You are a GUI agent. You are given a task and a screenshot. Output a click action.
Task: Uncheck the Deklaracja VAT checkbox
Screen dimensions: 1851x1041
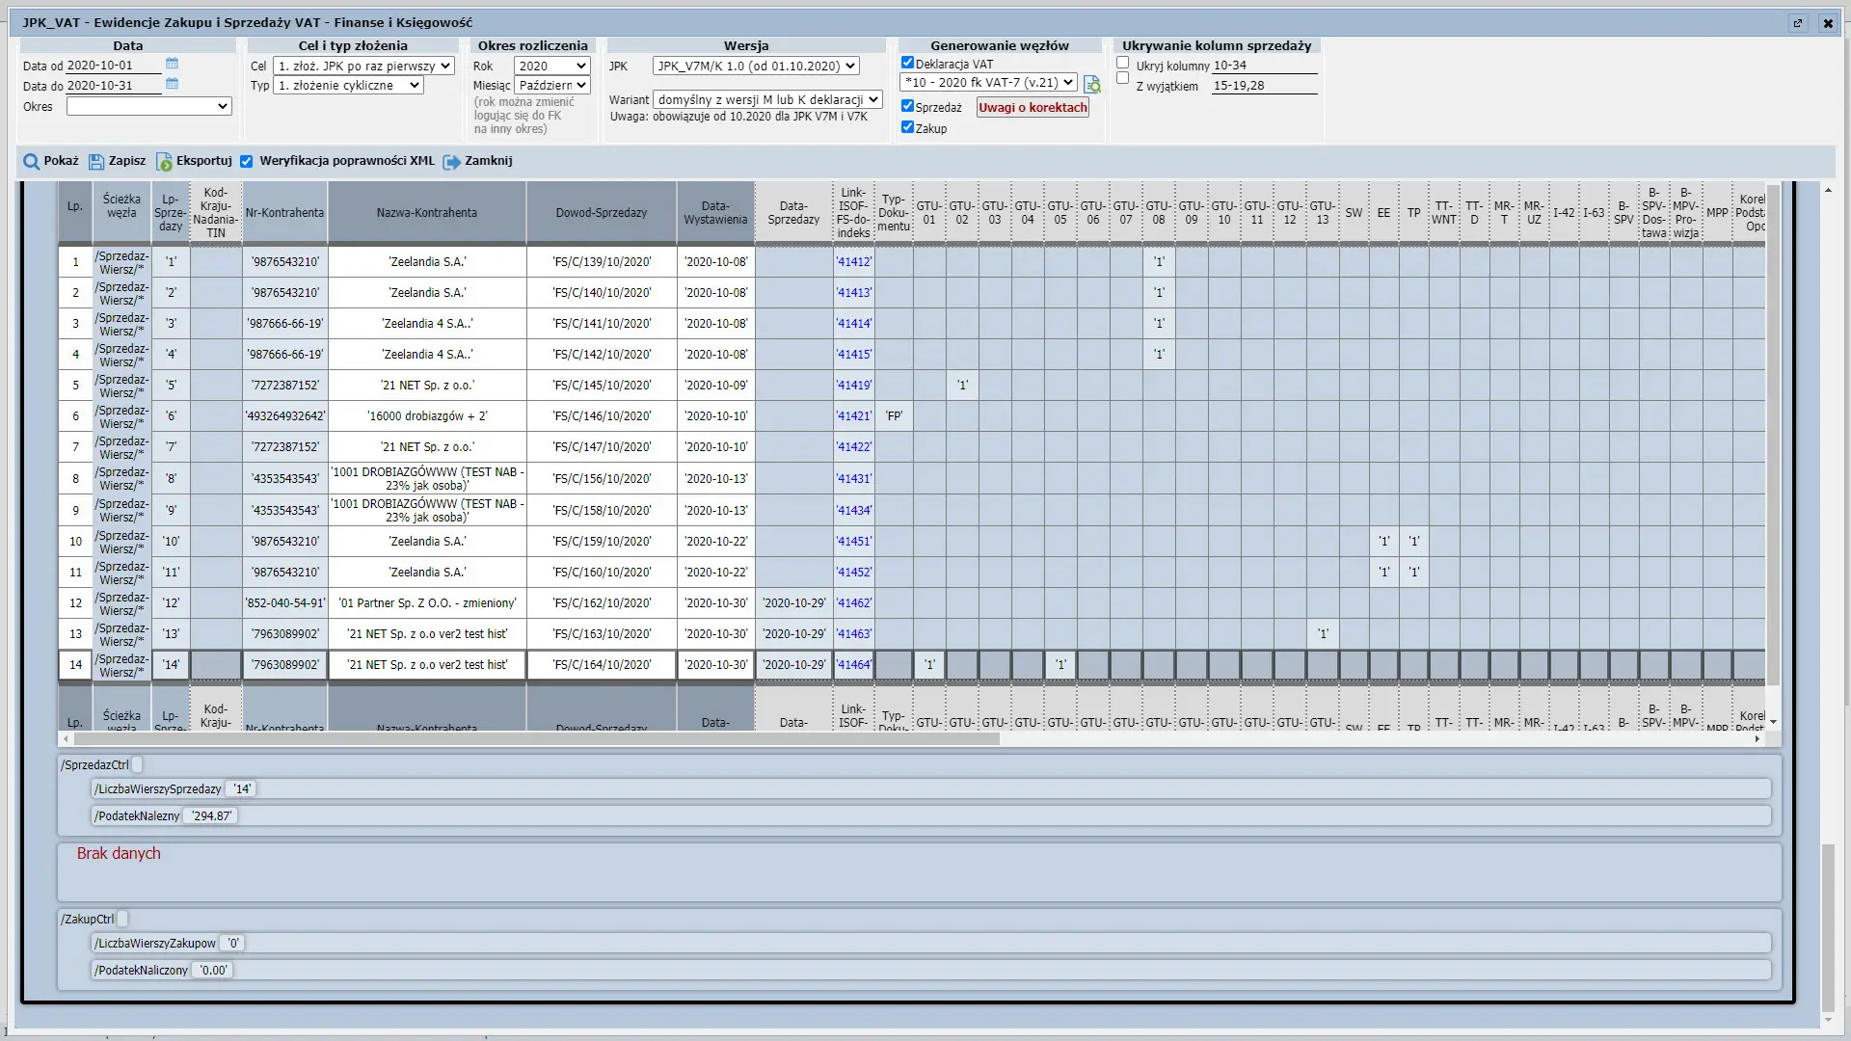[907, 63]
